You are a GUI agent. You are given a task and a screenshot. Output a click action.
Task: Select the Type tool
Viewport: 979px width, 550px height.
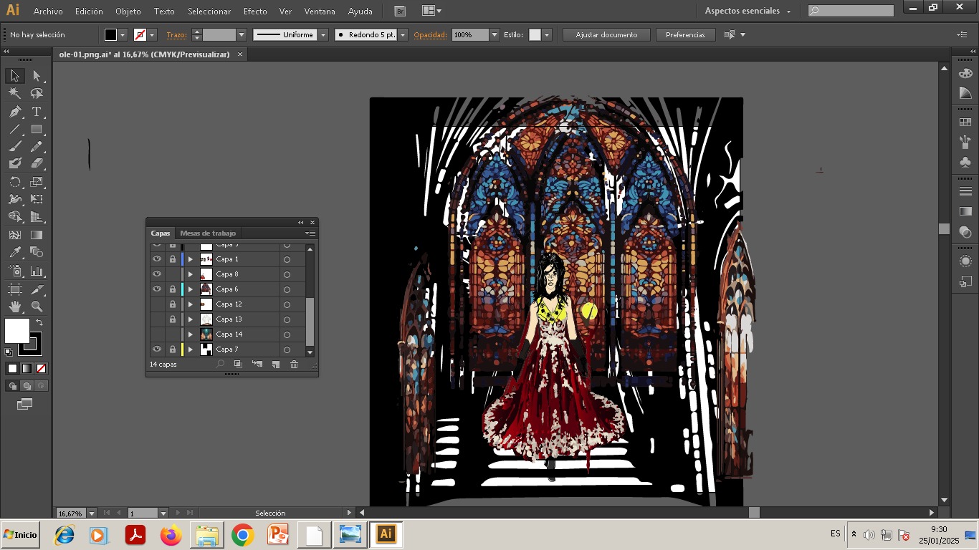[37, 112]
